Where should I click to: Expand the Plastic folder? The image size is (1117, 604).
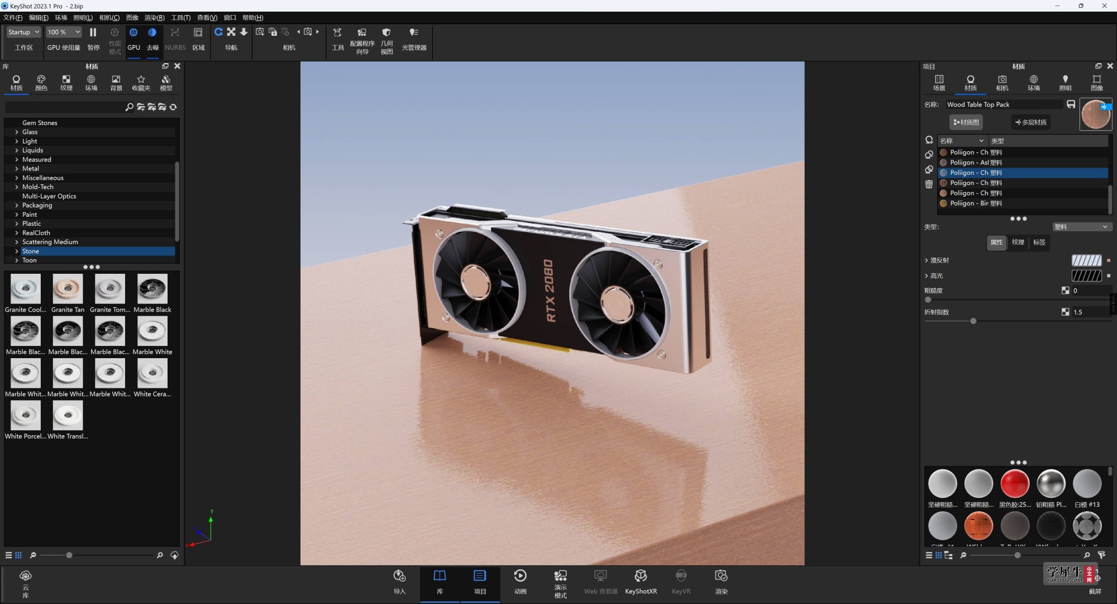point(16,223)
